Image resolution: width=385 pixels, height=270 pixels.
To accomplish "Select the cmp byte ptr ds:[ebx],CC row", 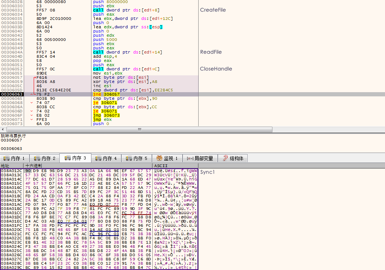I will point(125,107).
